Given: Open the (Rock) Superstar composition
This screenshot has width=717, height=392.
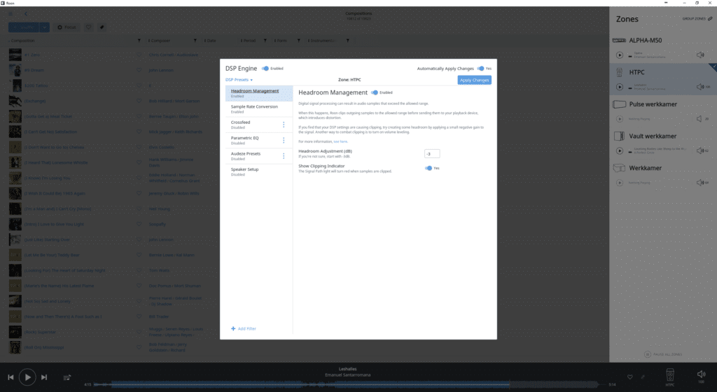Looking at the screenshot, I should [x=40, y=332].
